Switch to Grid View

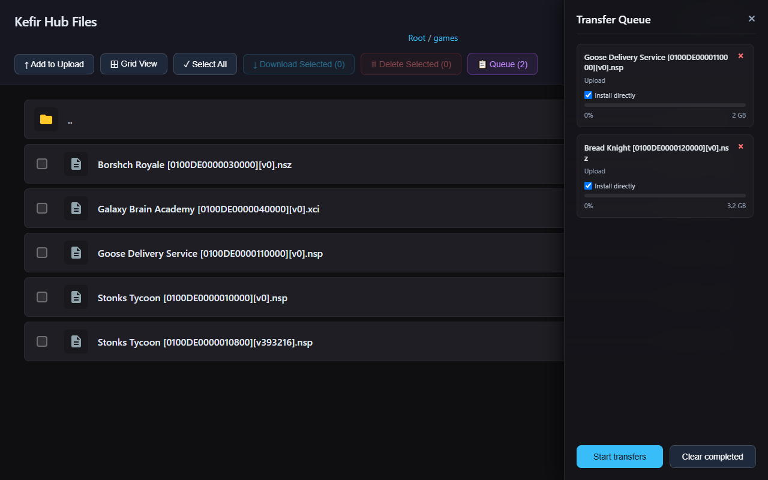pos(134,64)
